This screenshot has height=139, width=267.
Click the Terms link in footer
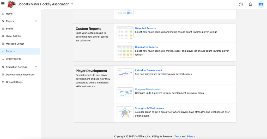178,136
